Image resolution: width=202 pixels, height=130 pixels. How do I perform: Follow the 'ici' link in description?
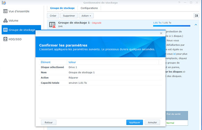174,54
